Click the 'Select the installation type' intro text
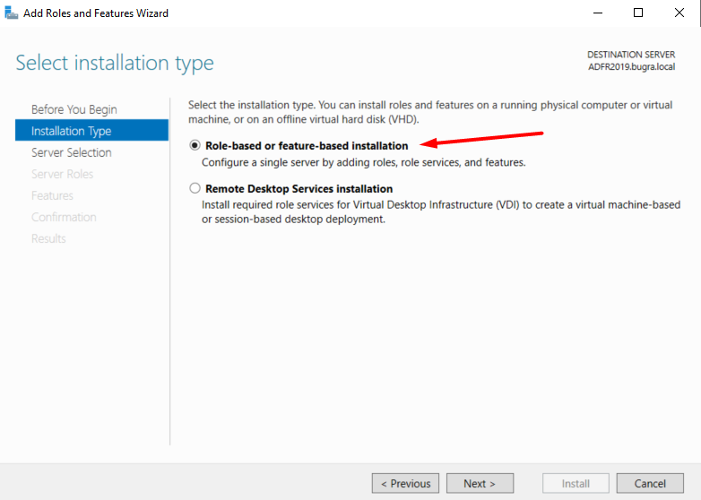 click(430, 112)
